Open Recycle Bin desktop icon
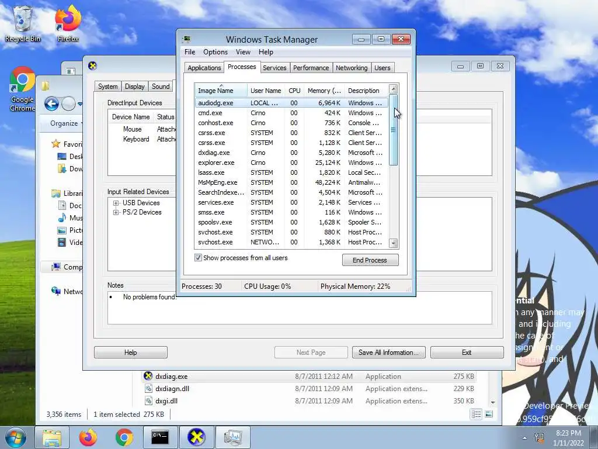This screenshot has width=598, height=449. [23, 23]
